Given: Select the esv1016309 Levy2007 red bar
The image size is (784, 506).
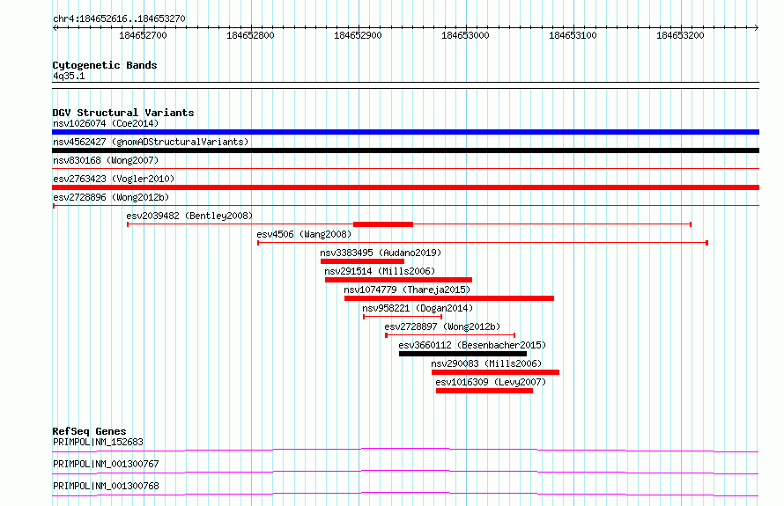Looking at the screenshot, I should tap(484, 391).
